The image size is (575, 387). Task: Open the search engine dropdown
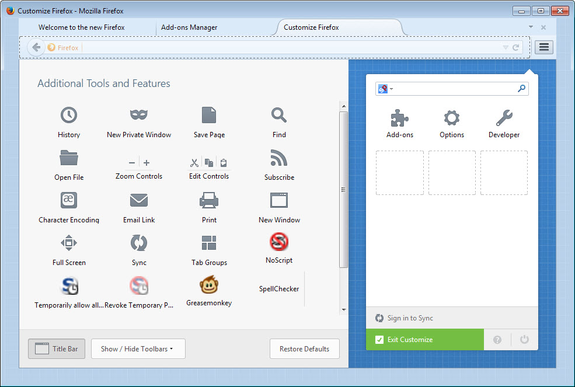tap(386, 88)
